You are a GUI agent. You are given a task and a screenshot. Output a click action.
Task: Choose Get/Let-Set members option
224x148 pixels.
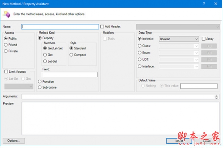pos(45,48)
